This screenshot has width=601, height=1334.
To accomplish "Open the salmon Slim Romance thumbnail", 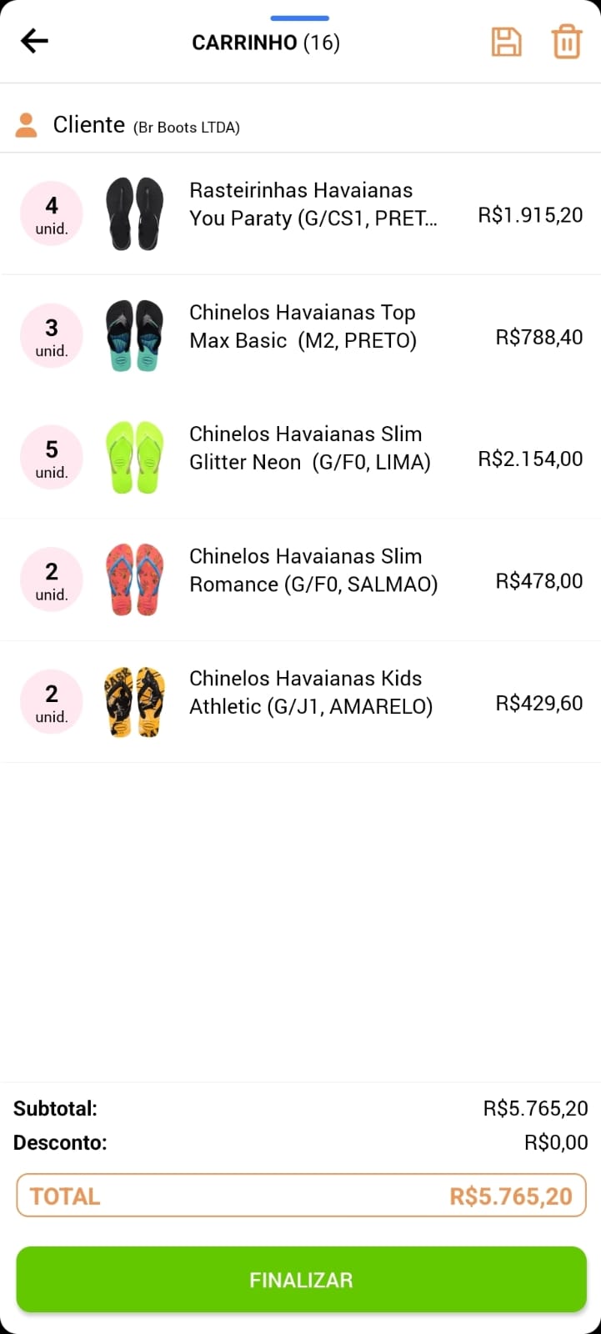I will click(134, 580).
